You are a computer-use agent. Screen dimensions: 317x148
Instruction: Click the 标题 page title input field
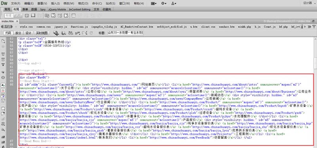click(x=125, y=33)
